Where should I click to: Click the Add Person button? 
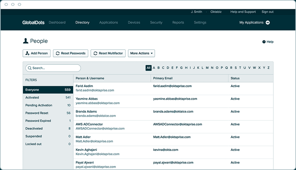[x=37, y=53]
